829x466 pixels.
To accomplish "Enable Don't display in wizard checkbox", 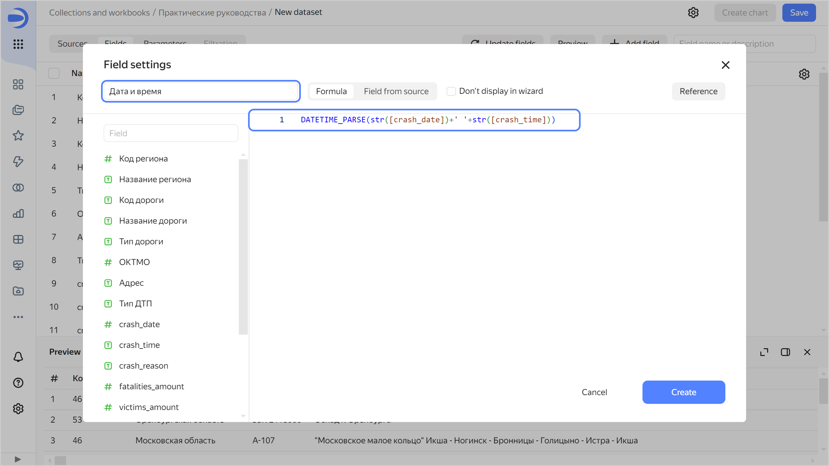I will (x=451, y=91).
